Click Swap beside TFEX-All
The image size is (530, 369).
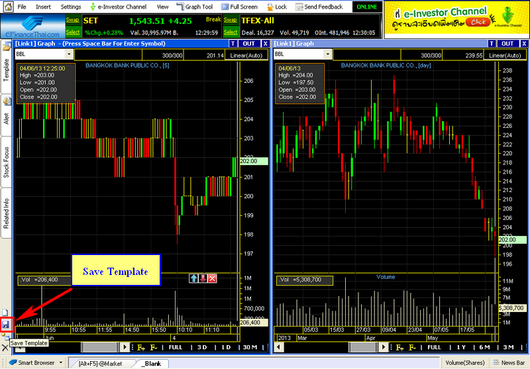tap(231, 20)
